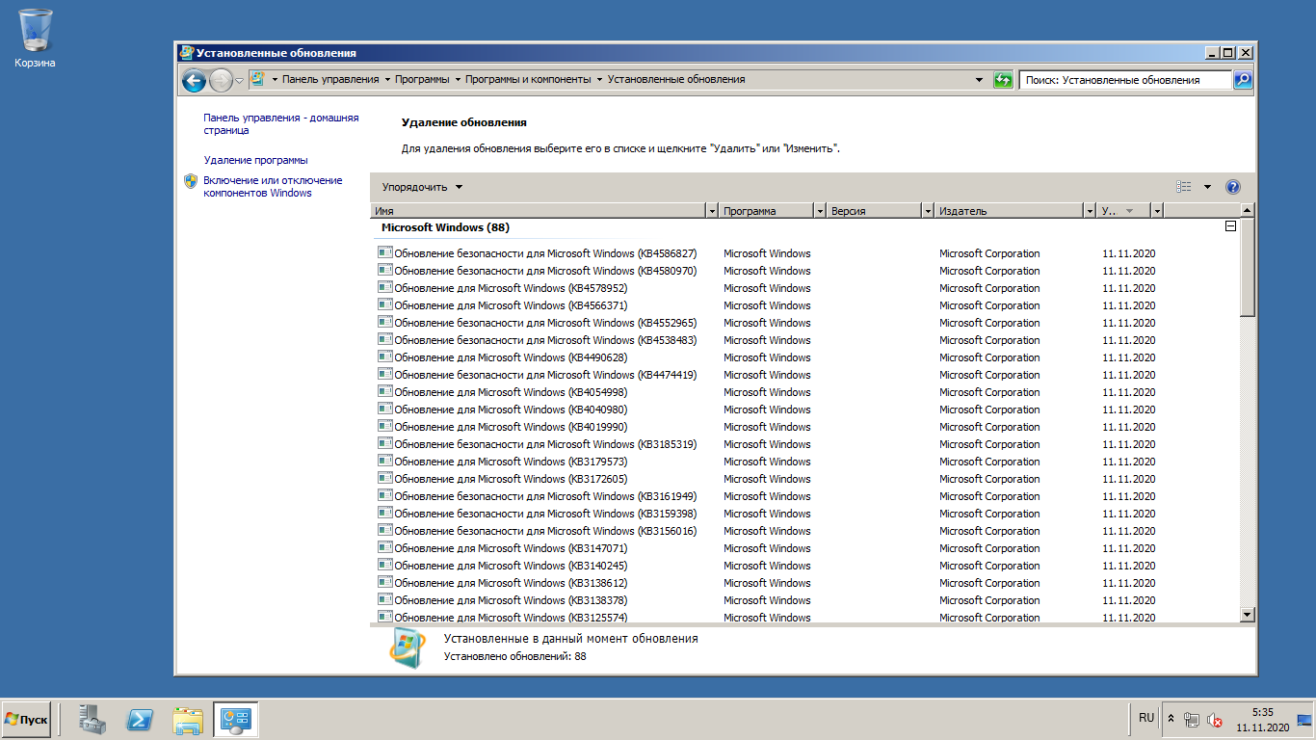Show hidden tray icons arrow
1316x740 pixels.
click(x=1171, y=720)
